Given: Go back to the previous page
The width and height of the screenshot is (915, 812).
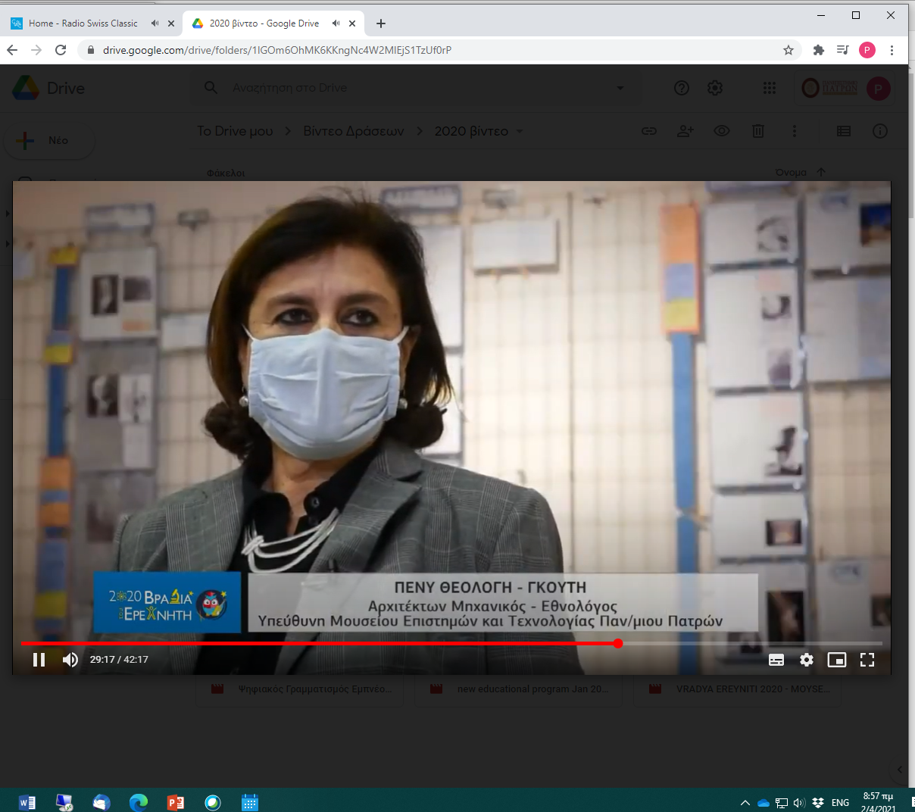Looking at the screenshot, I should (x=12, y=50).
